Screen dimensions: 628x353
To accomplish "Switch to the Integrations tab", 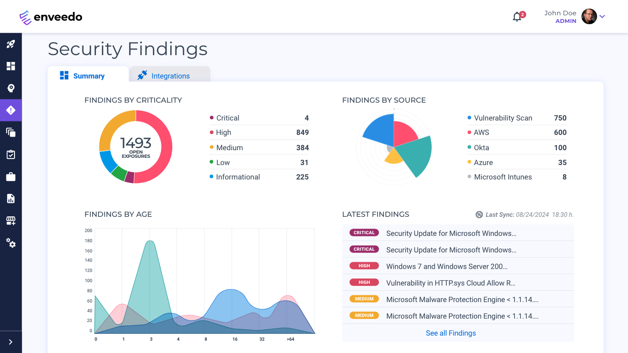I will coord(170,76).
